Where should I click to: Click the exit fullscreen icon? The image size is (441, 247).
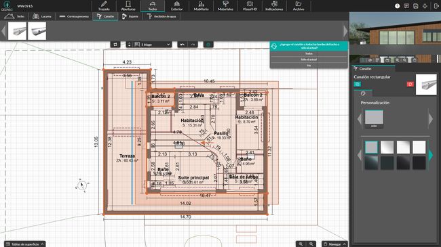pyautogui.click(x=425, y=6)
